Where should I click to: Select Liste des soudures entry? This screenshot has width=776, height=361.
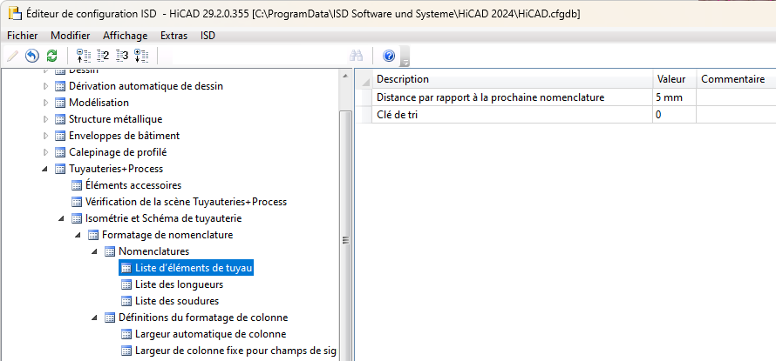click(x=177, y=301)
